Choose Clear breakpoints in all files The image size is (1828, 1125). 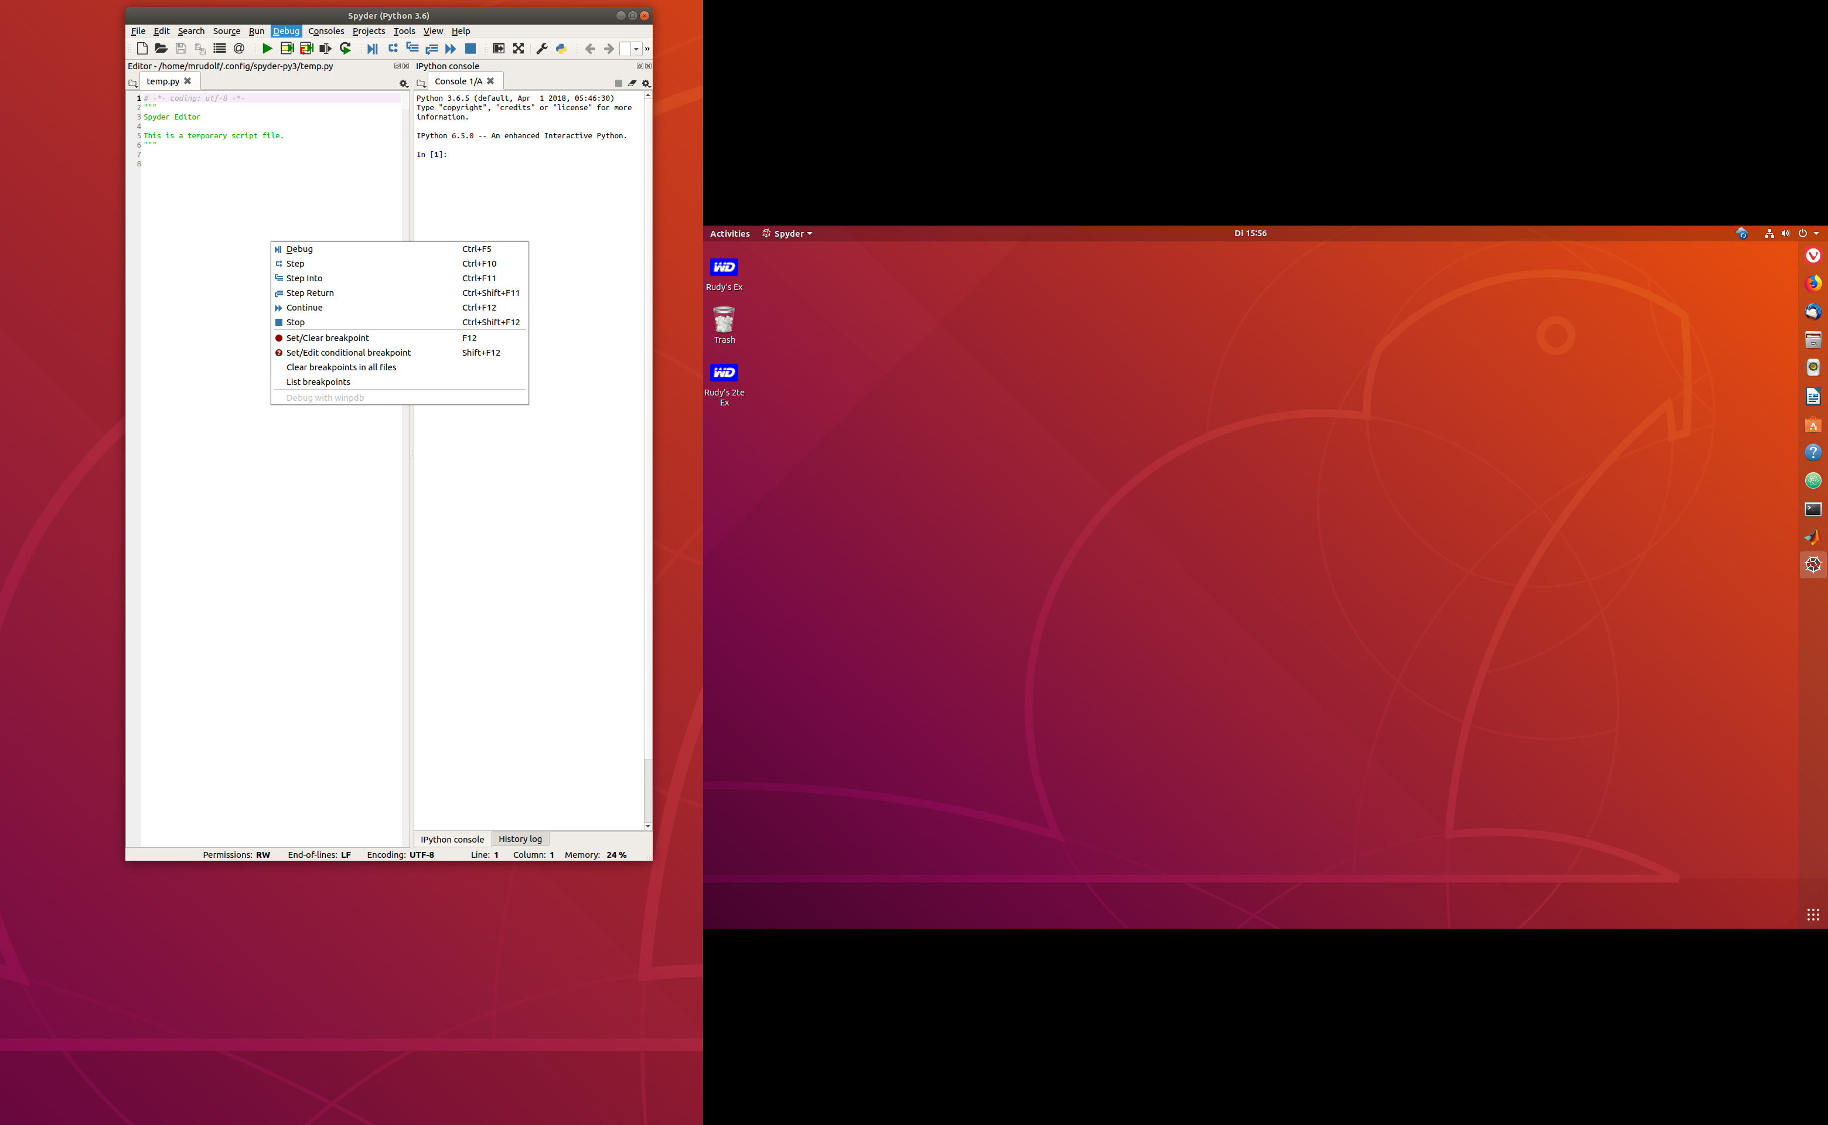click(x=341, y=367)
